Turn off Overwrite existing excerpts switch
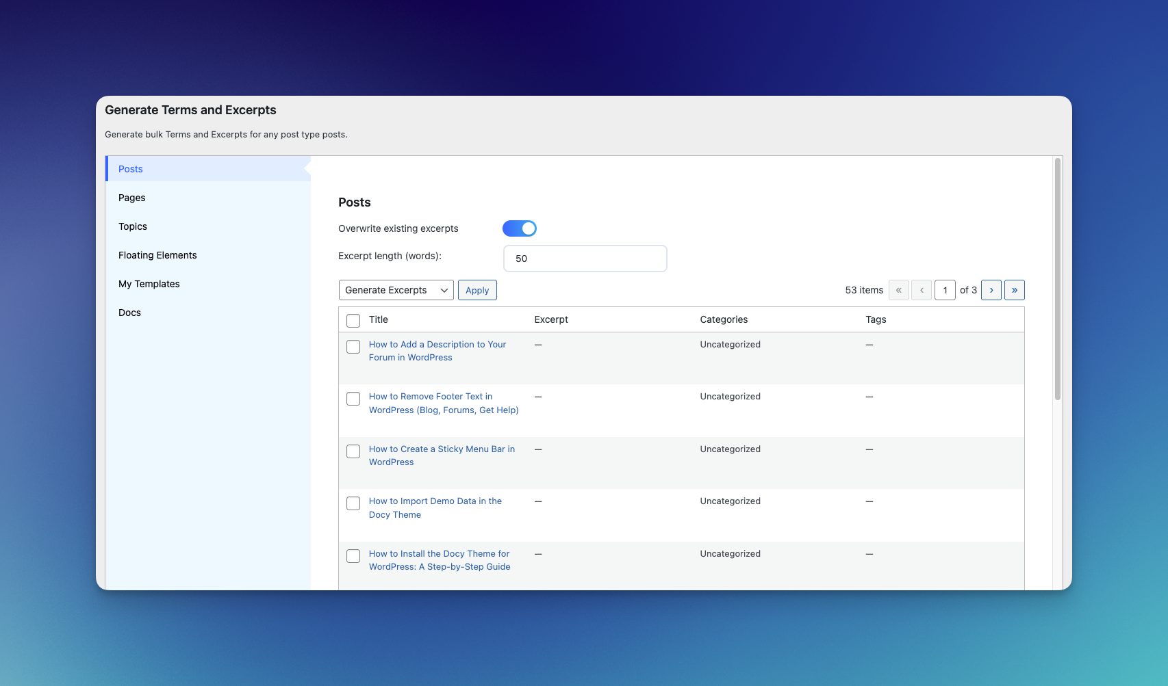 pos(519,228)
